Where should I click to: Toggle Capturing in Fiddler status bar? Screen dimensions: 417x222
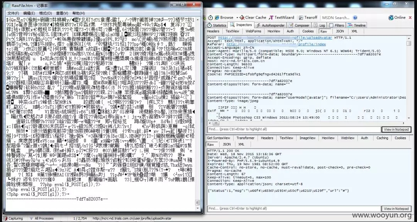(13, 219)
